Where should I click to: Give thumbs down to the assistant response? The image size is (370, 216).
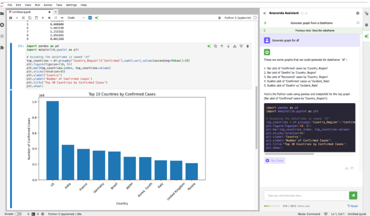(352, 168)
